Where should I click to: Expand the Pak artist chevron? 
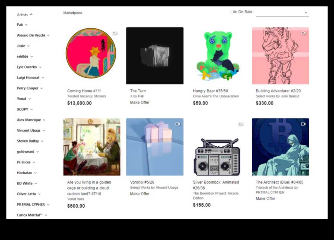pos(26,25)
